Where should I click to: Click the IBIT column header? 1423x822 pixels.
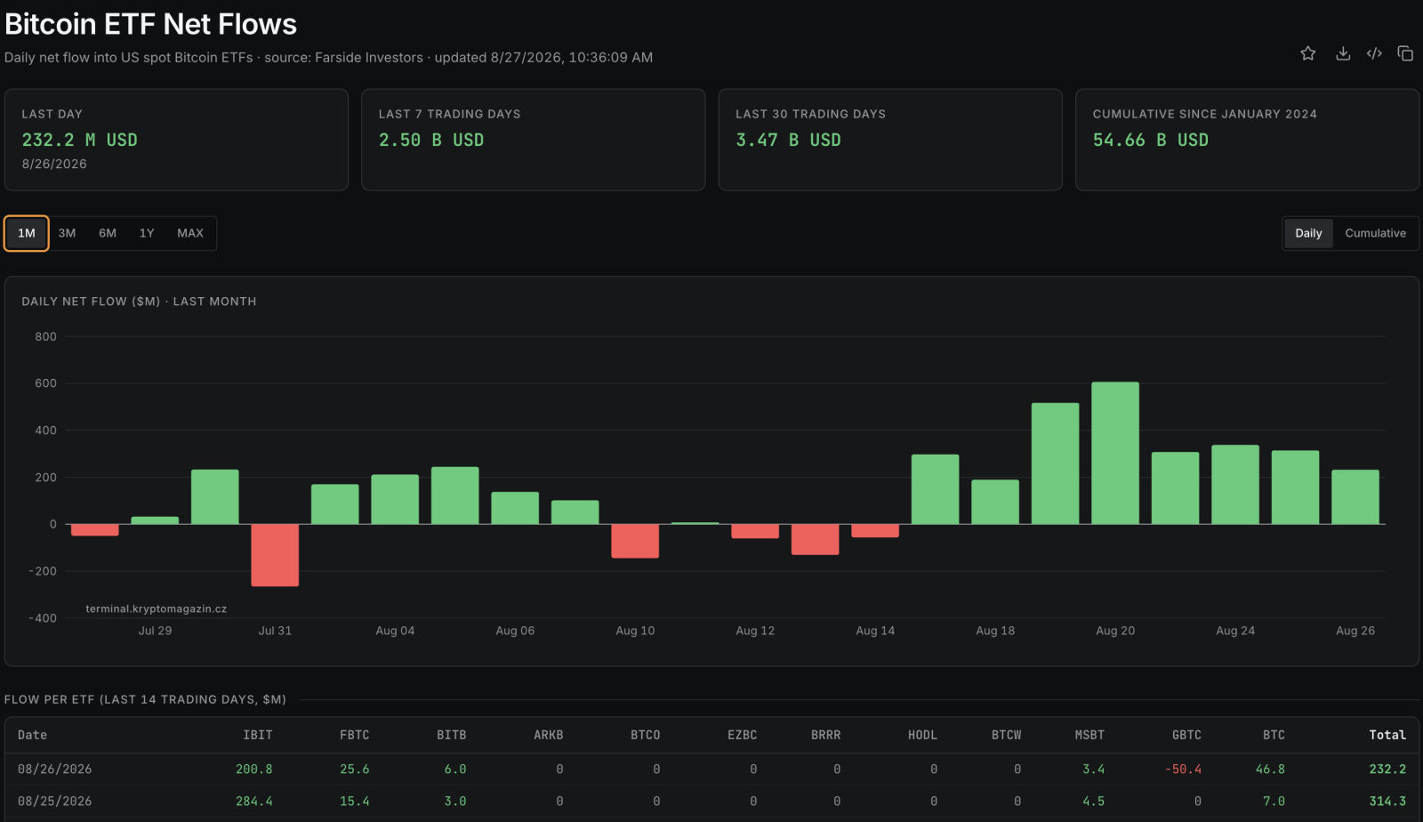tap(258, 735)
